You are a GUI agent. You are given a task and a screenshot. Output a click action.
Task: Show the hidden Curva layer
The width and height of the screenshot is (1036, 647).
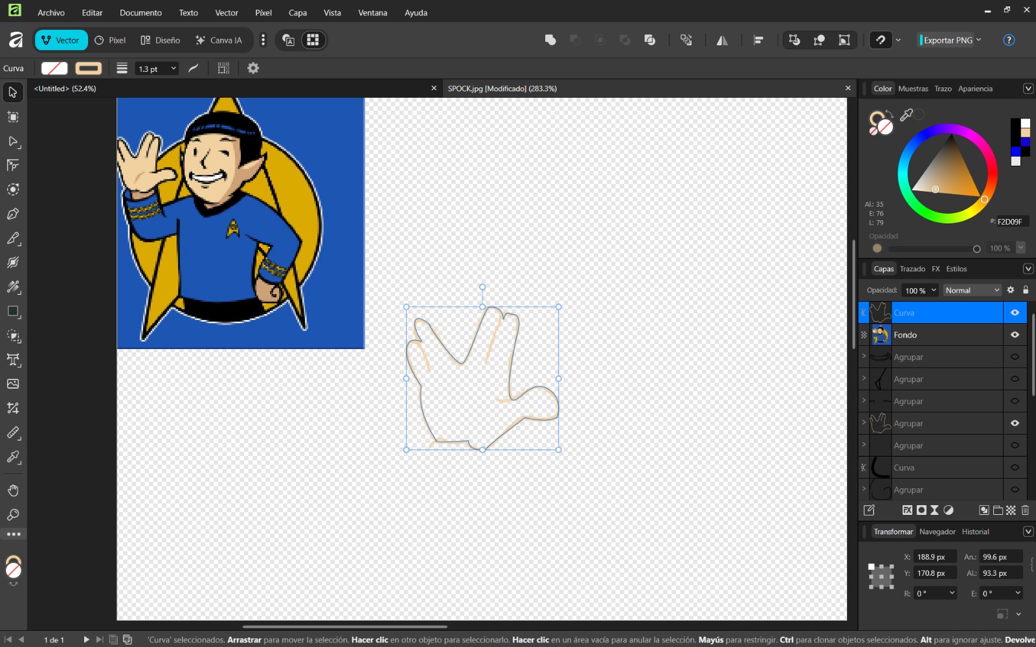coord(1015,468)
